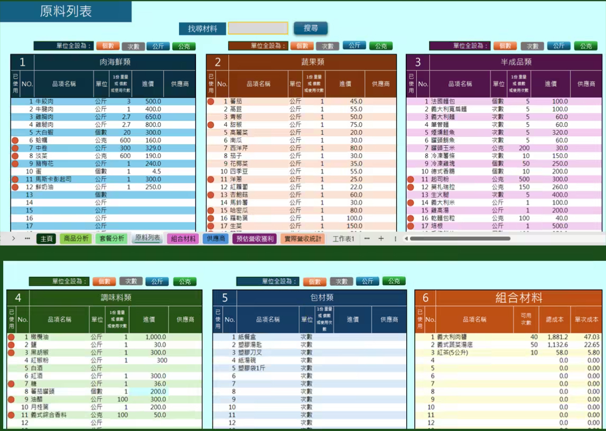
Task: Switch to the 商品分析 sheet tab
Action: tap(76, 239)
